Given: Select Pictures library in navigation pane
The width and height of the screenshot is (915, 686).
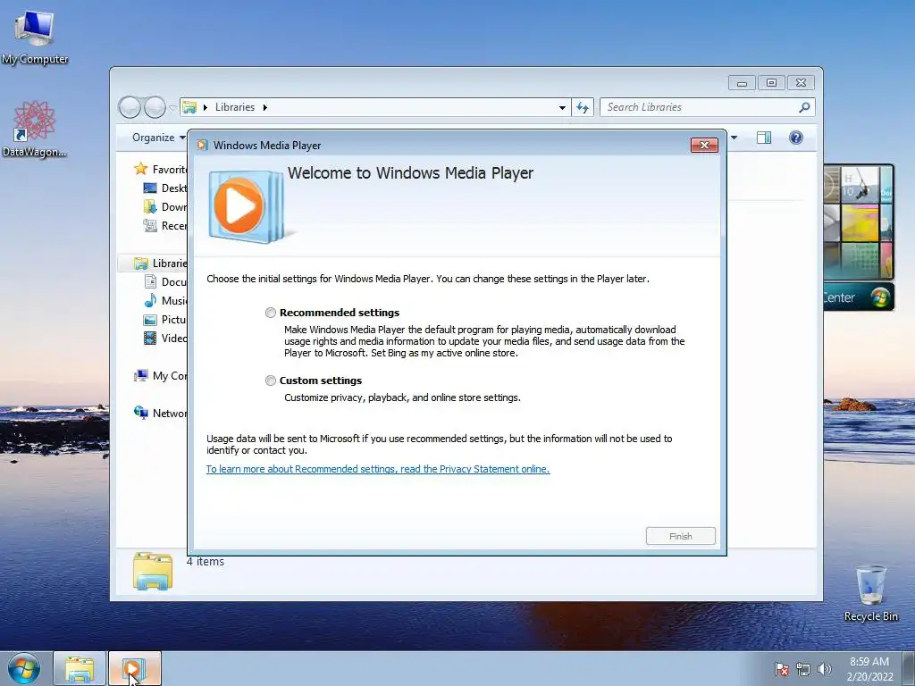Looking at the screenshot, I should click(165, 320).
